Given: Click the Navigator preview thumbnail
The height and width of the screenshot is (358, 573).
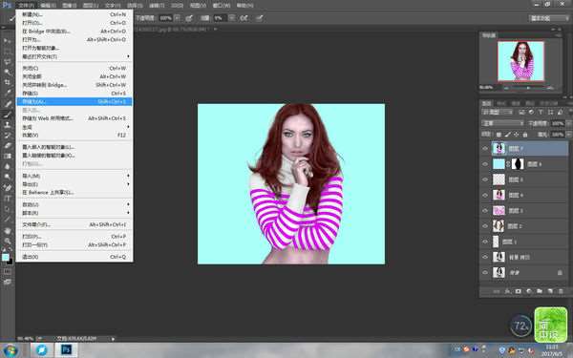Looking at the screenshot, I should [x=520, y=61].
